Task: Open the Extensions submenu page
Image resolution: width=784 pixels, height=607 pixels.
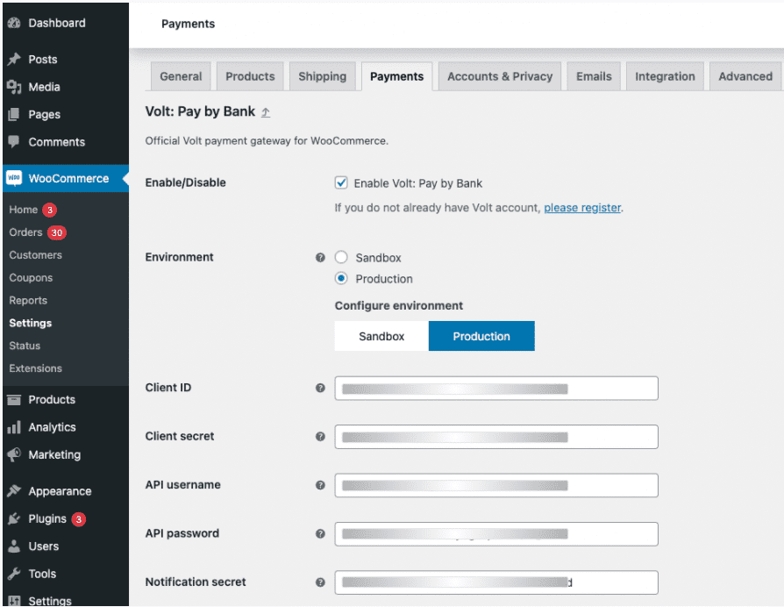Action: coord(35,368)
